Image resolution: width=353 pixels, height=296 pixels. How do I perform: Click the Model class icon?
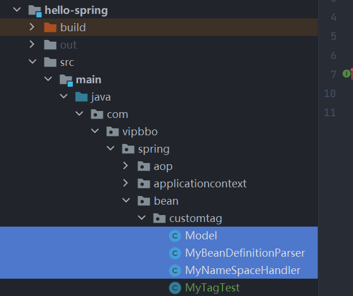(174, 236)
